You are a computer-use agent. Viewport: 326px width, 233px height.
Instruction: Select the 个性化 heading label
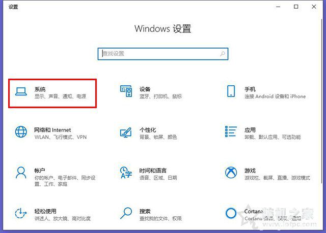click(148, 130)
